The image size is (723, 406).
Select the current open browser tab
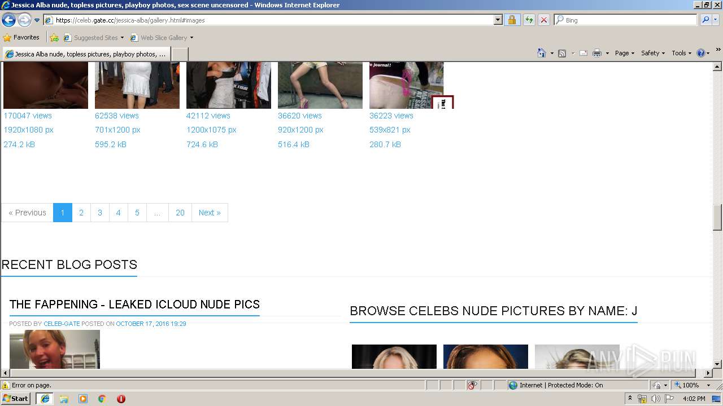[x=86, y=54]
